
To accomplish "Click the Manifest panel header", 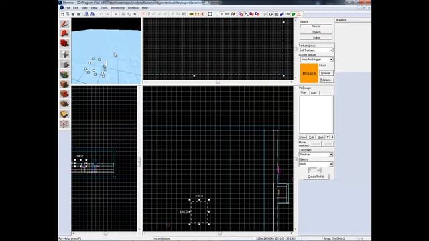I will pos(353,20).
